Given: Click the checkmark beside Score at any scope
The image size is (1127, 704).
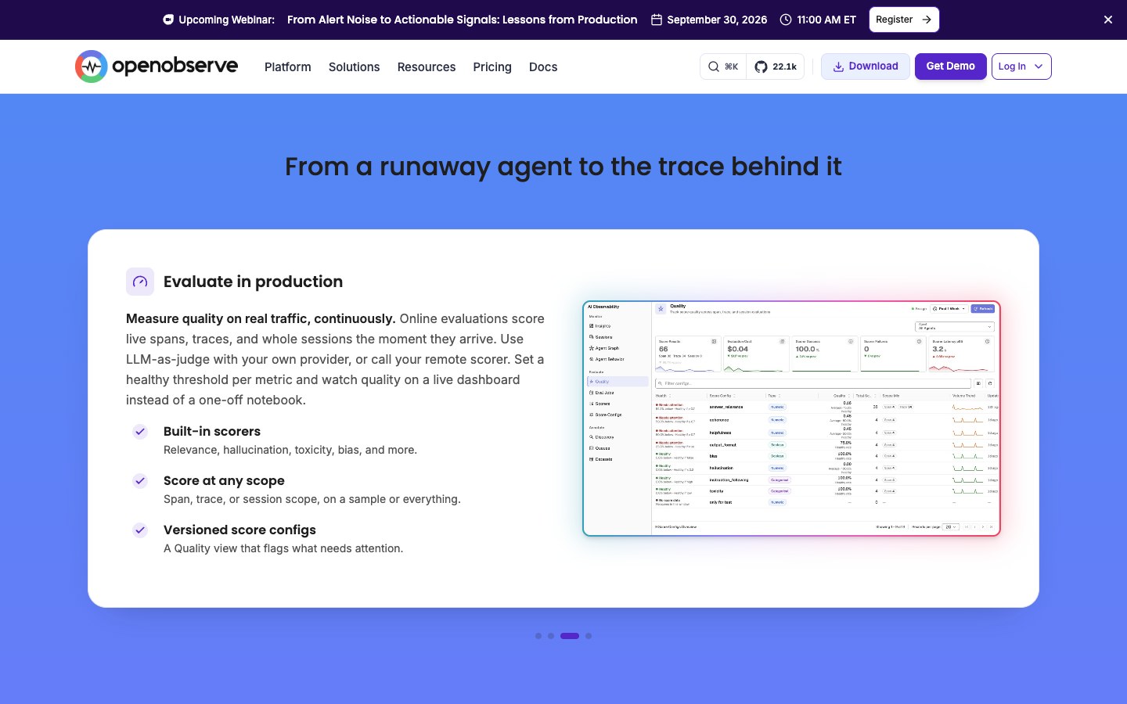Looking at the screenshot, I should point(140,480).
